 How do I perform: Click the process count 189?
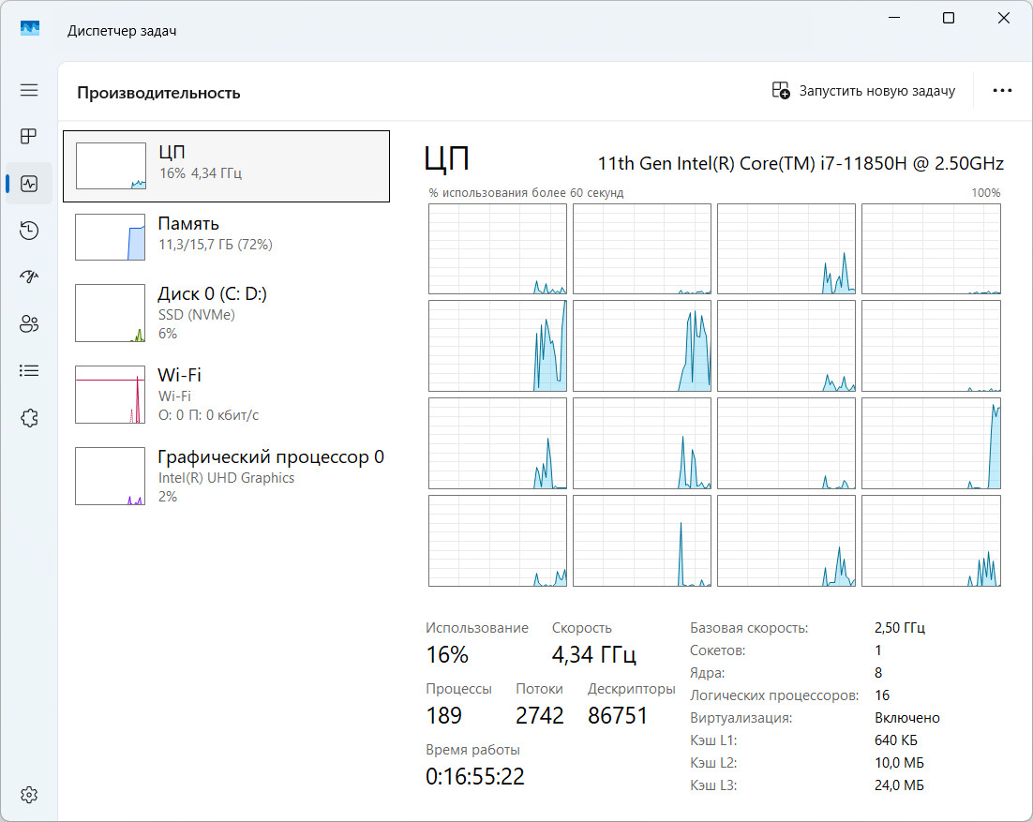click(x=444, y=715)
